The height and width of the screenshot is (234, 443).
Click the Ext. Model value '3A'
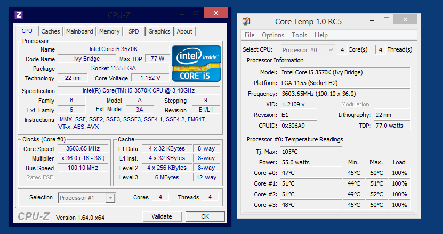140,110
